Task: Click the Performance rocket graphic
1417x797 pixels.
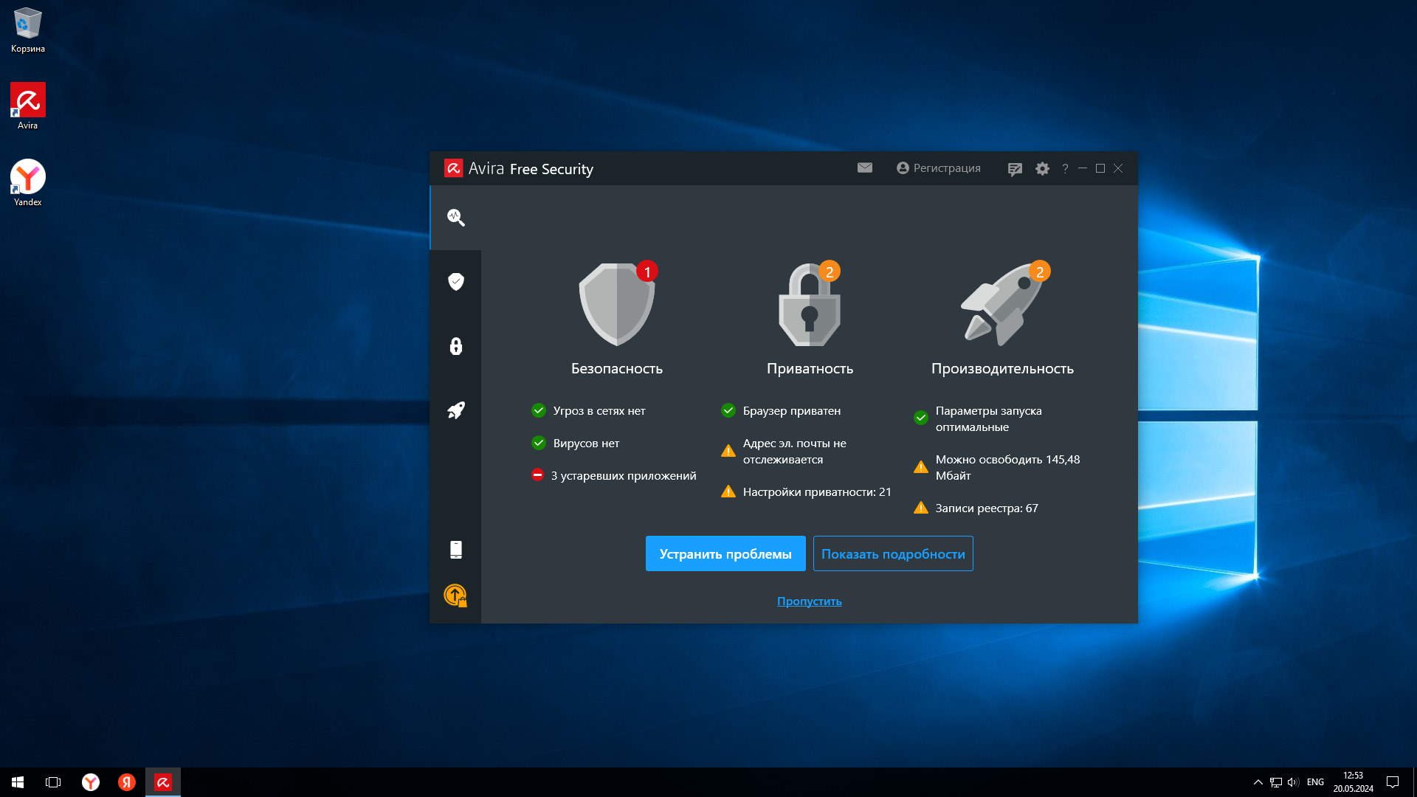Action: pos(1001,305)
